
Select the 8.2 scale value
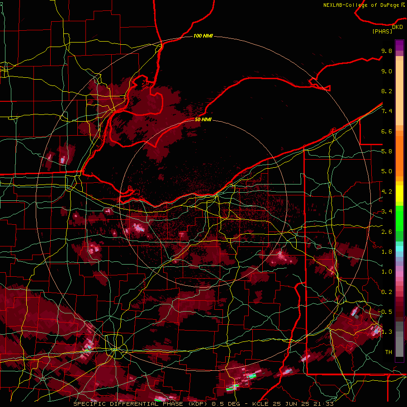(387, 91)
